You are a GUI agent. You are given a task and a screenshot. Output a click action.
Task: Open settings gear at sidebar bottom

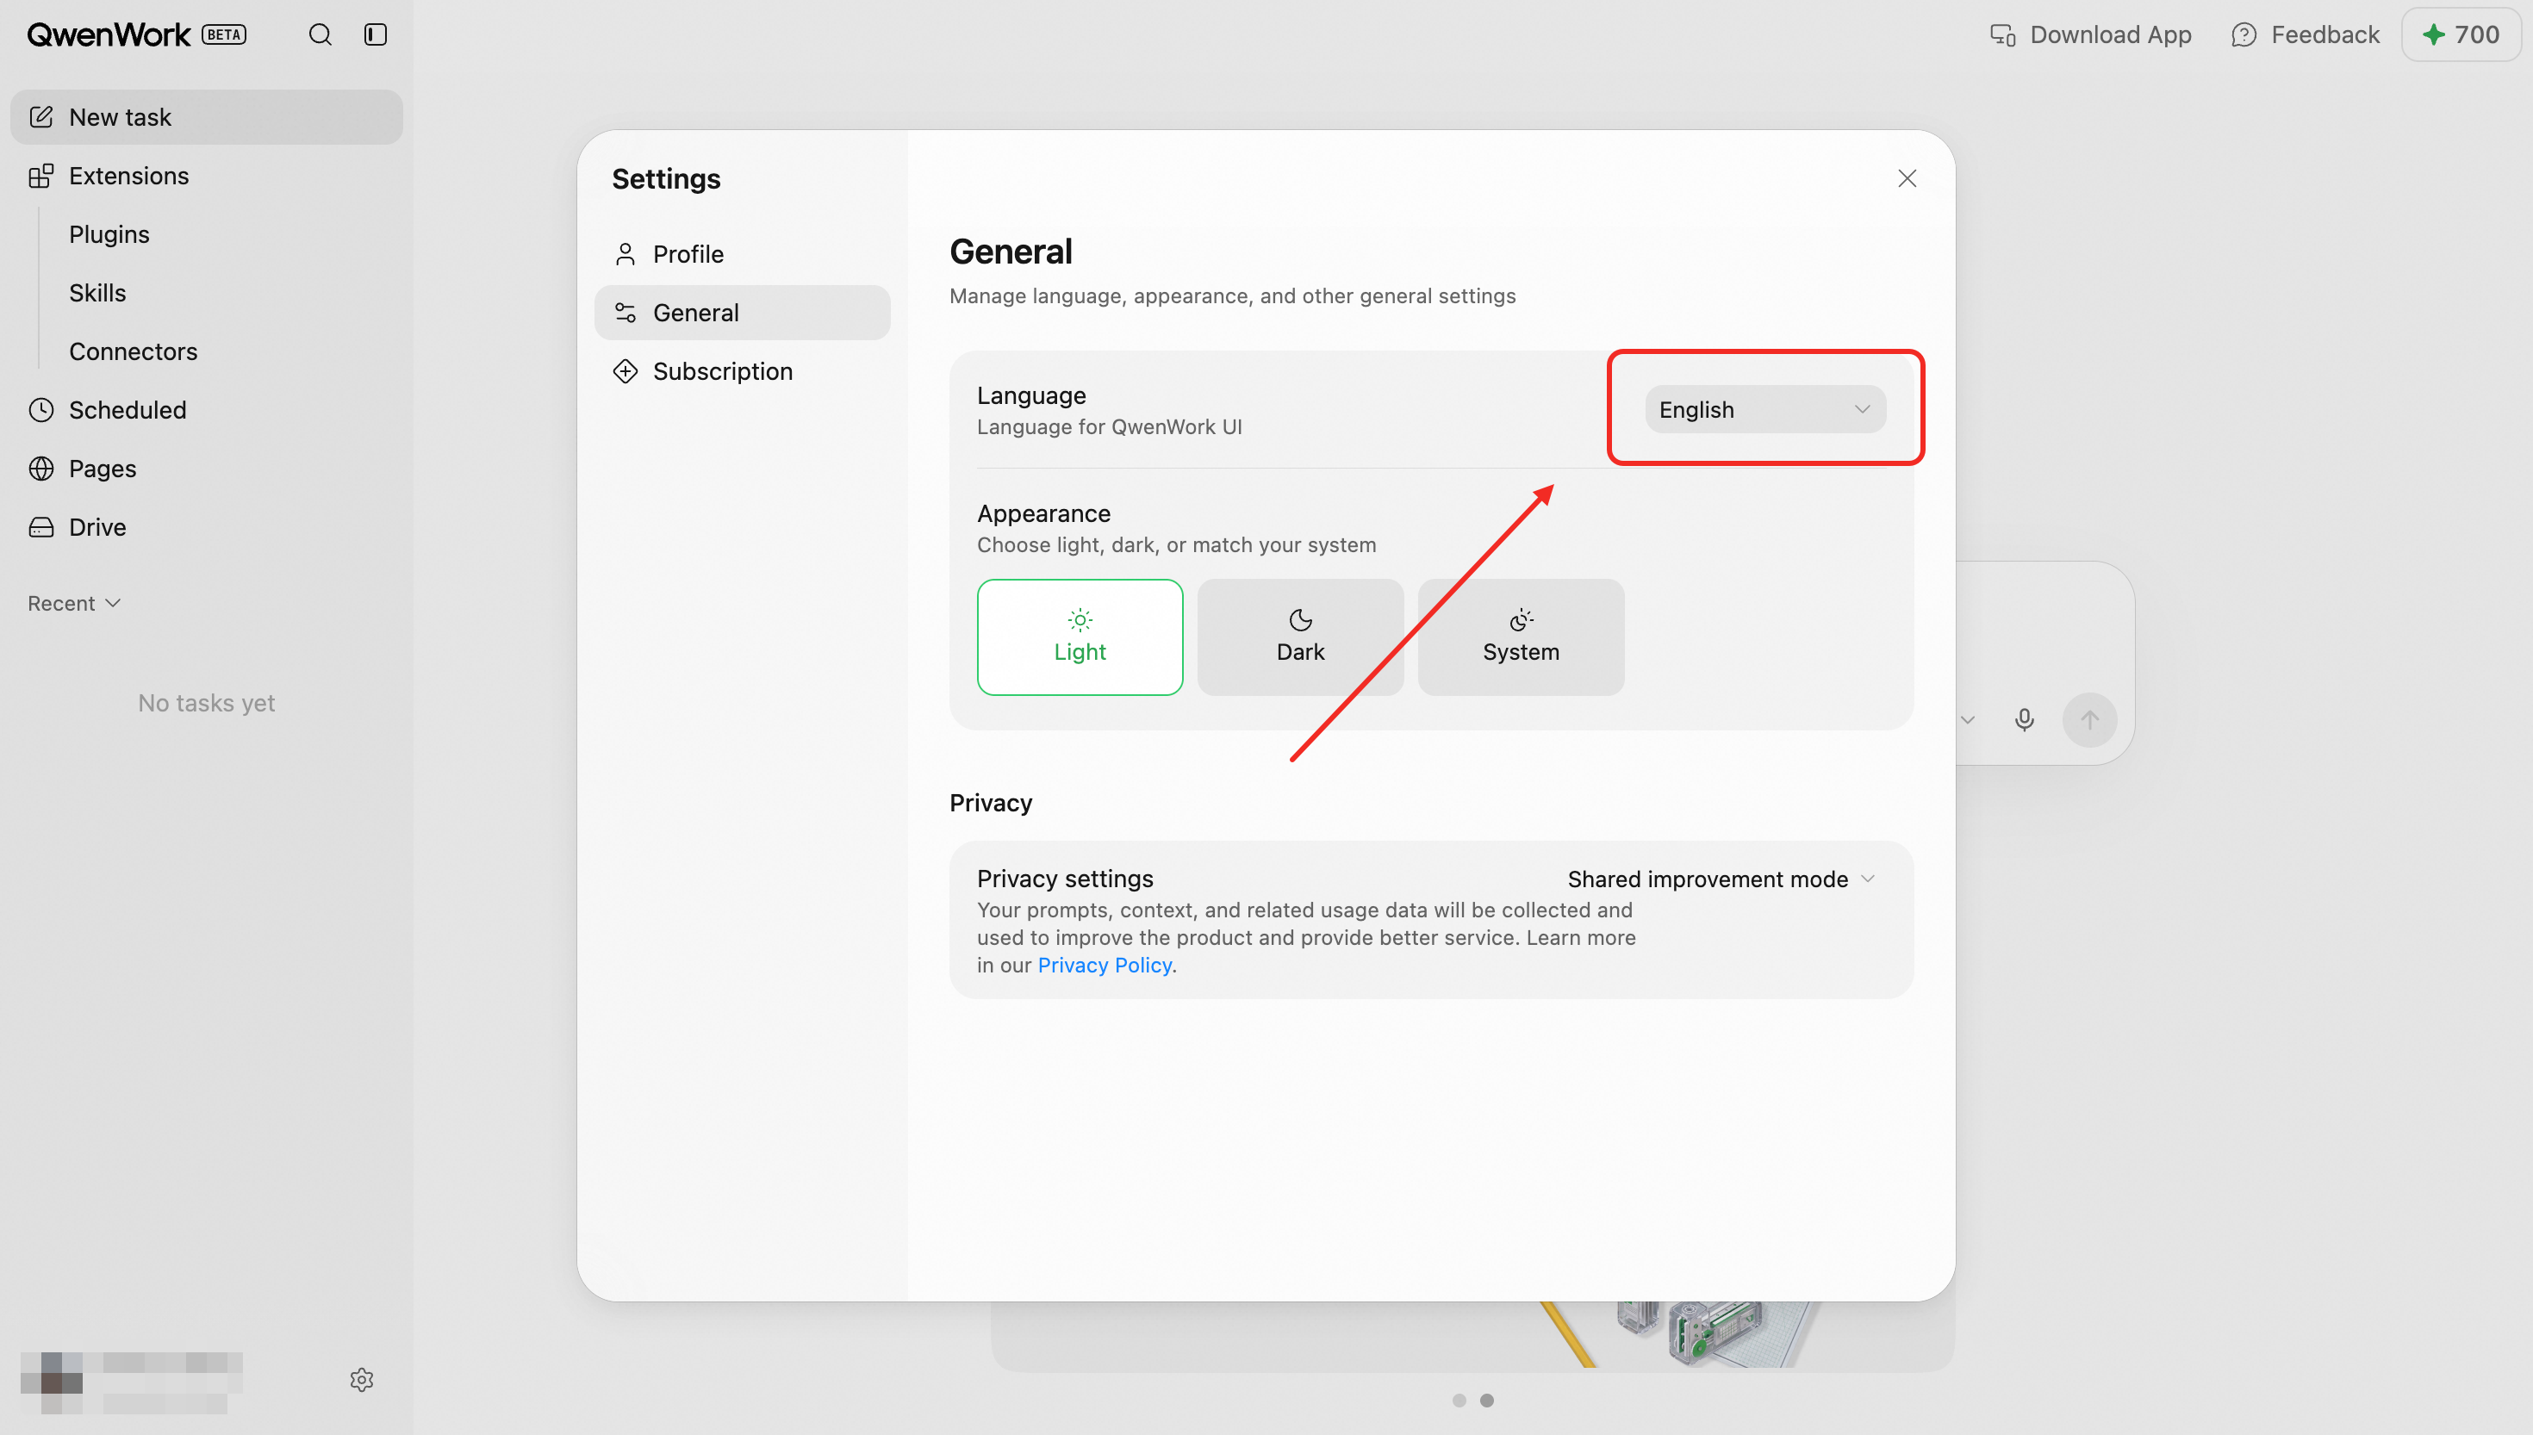pyautogui.click(x=362, y=1379)
